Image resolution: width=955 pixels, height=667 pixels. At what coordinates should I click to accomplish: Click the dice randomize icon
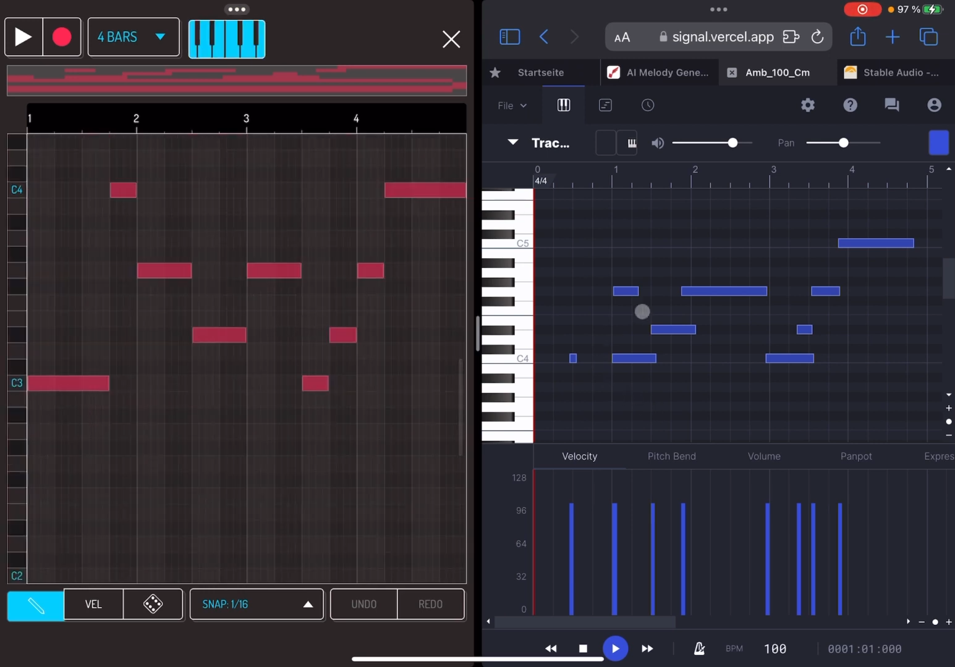[x=153, y=604]
